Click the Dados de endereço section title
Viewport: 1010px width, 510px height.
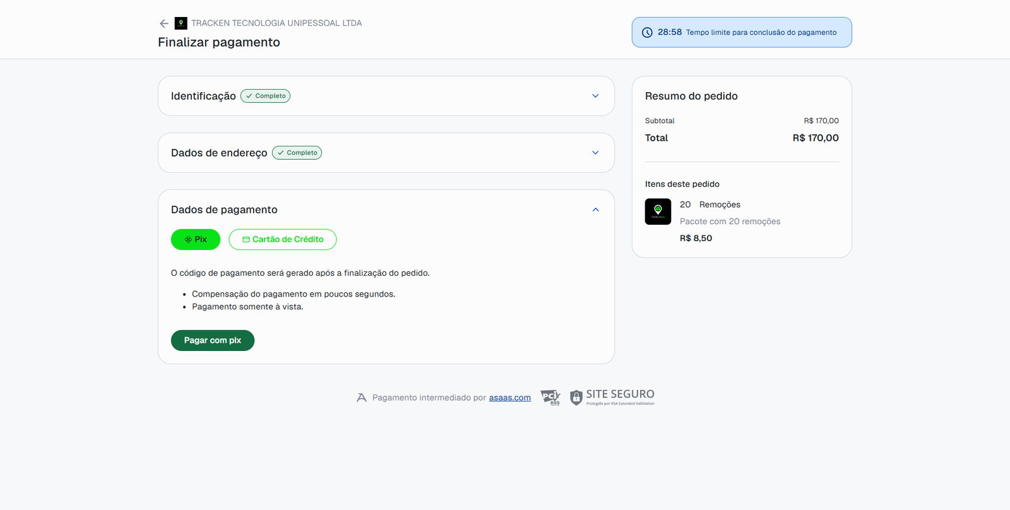click(x=219, y=153)
